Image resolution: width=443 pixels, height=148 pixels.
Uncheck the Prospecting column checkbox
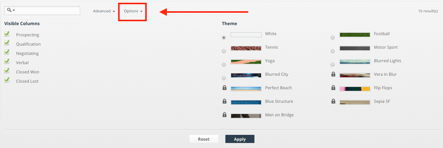pyautogui.click(x=7, y=34)
